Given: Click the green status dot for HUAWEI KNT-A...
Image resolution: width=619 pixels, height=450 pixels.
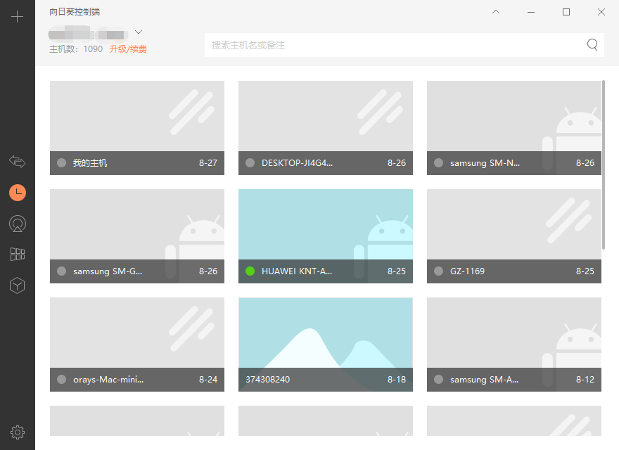Looking at the screenshot, I should [250, 271].
